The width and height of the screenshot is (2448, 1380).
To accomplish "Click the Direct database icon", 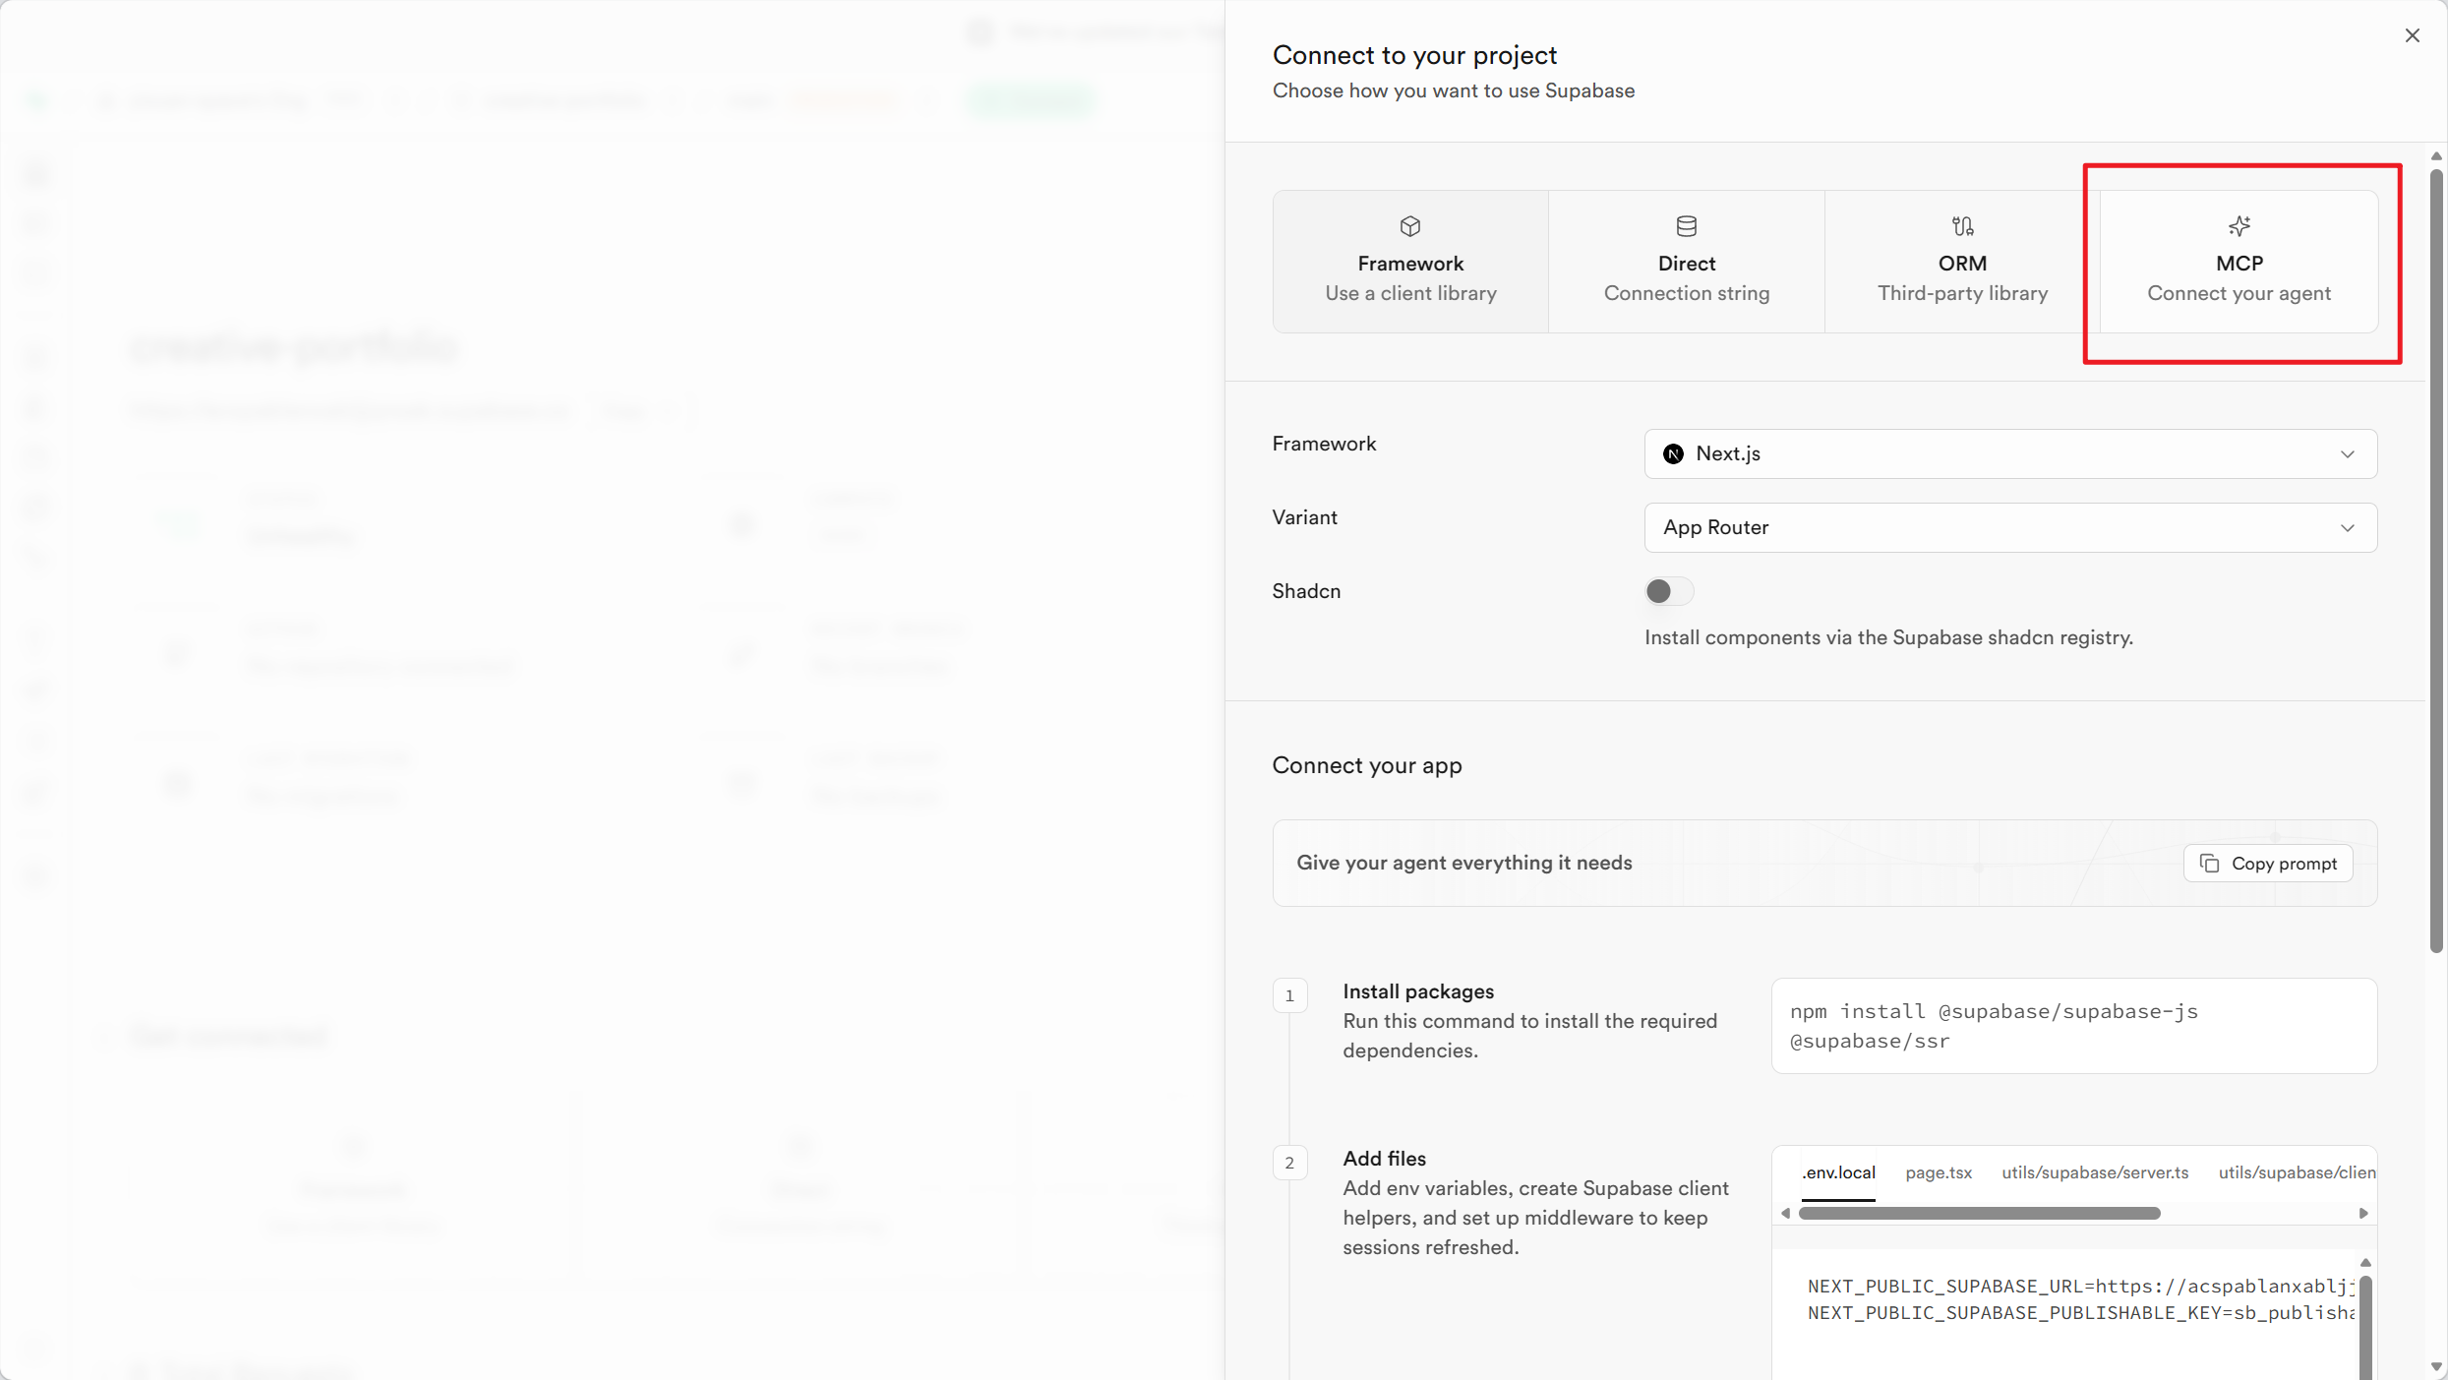I will click(x=1686, y=226).
